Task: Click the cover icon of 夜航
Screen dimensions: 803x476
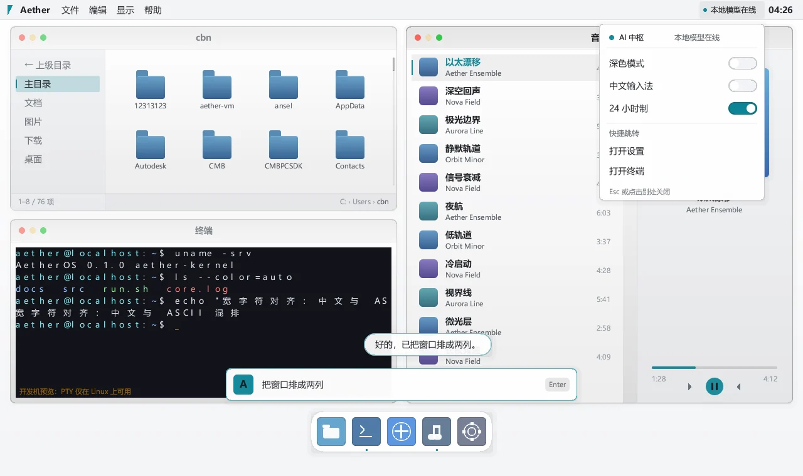Action: [428, 211]
